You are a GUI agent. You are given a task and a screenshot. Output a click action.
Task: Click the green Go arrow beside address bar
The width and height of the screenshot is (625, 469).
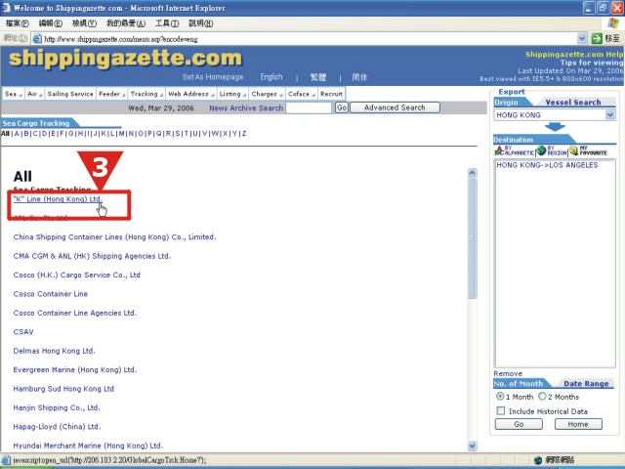pos(597,38)
